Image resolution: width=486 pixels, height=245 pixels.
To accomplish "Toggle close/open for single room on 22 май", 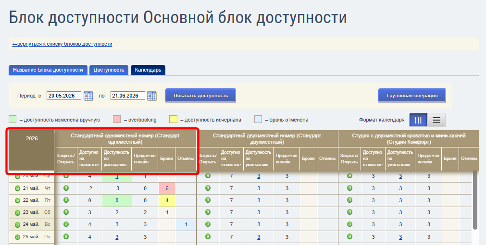I will pyautogui.click(x=66, y=200).
